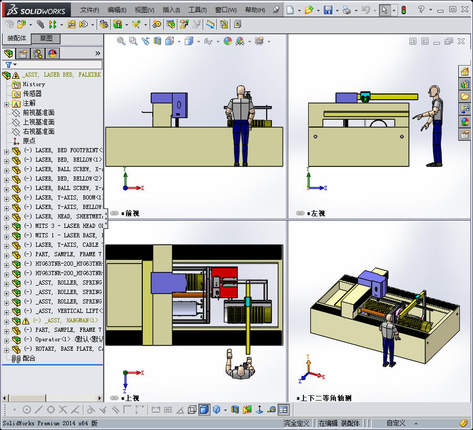Image resolution: width=473 pixels, height=430 pixels.
Task: Toggle Wireframe display mode in bottom toolbar
Action: coord(192,410)
